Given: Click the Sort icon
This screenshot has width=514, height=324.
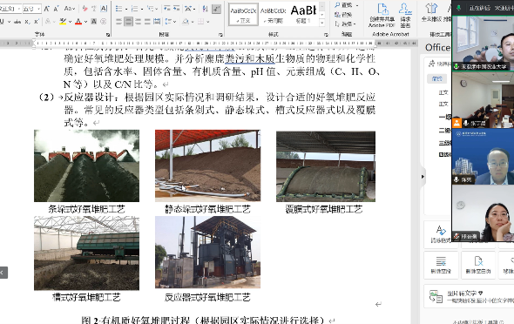Looking at the screenshot, I should point(206,9).
